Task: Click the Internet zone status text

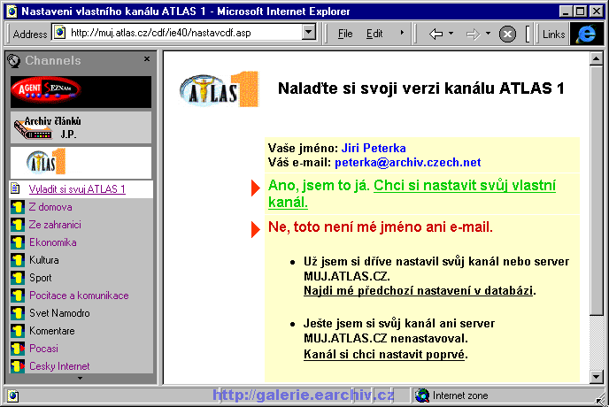Action: [x=460, y=395]
